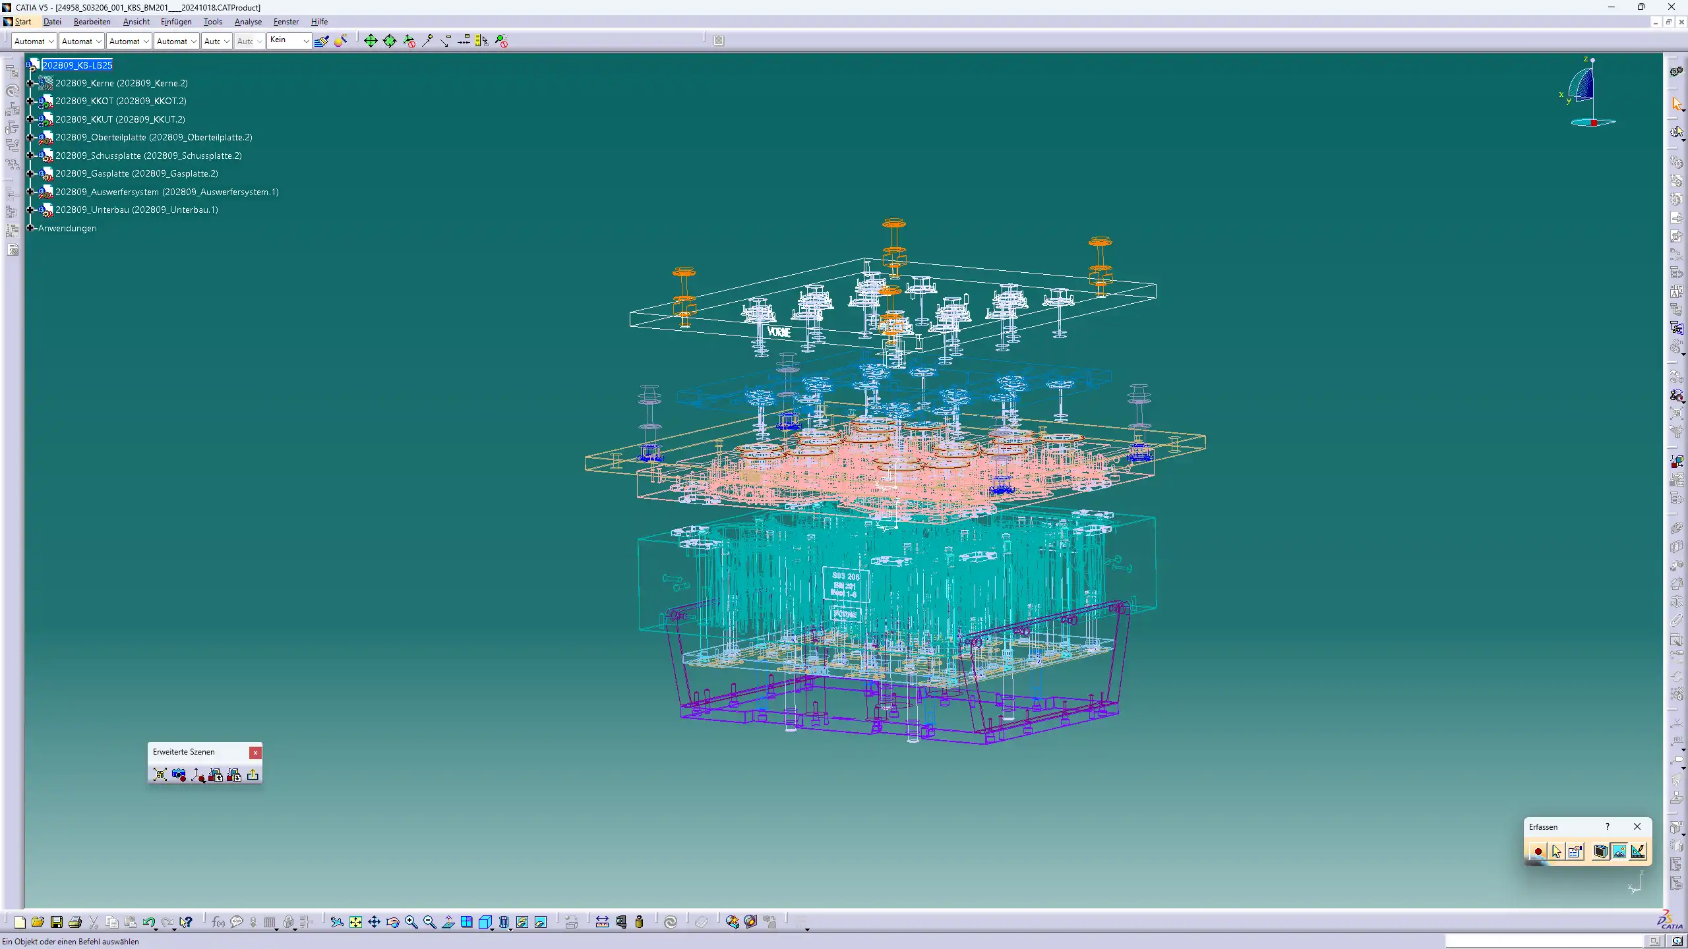1688x949 pixels.
Task: Click the Painter brush icon
Action: (322, 41)
